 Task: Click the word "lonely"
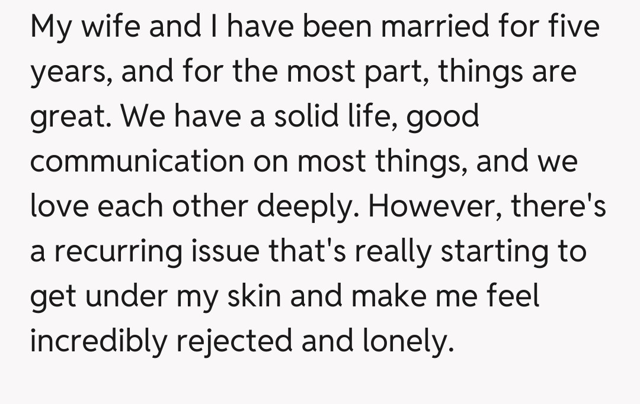point(405,341)
